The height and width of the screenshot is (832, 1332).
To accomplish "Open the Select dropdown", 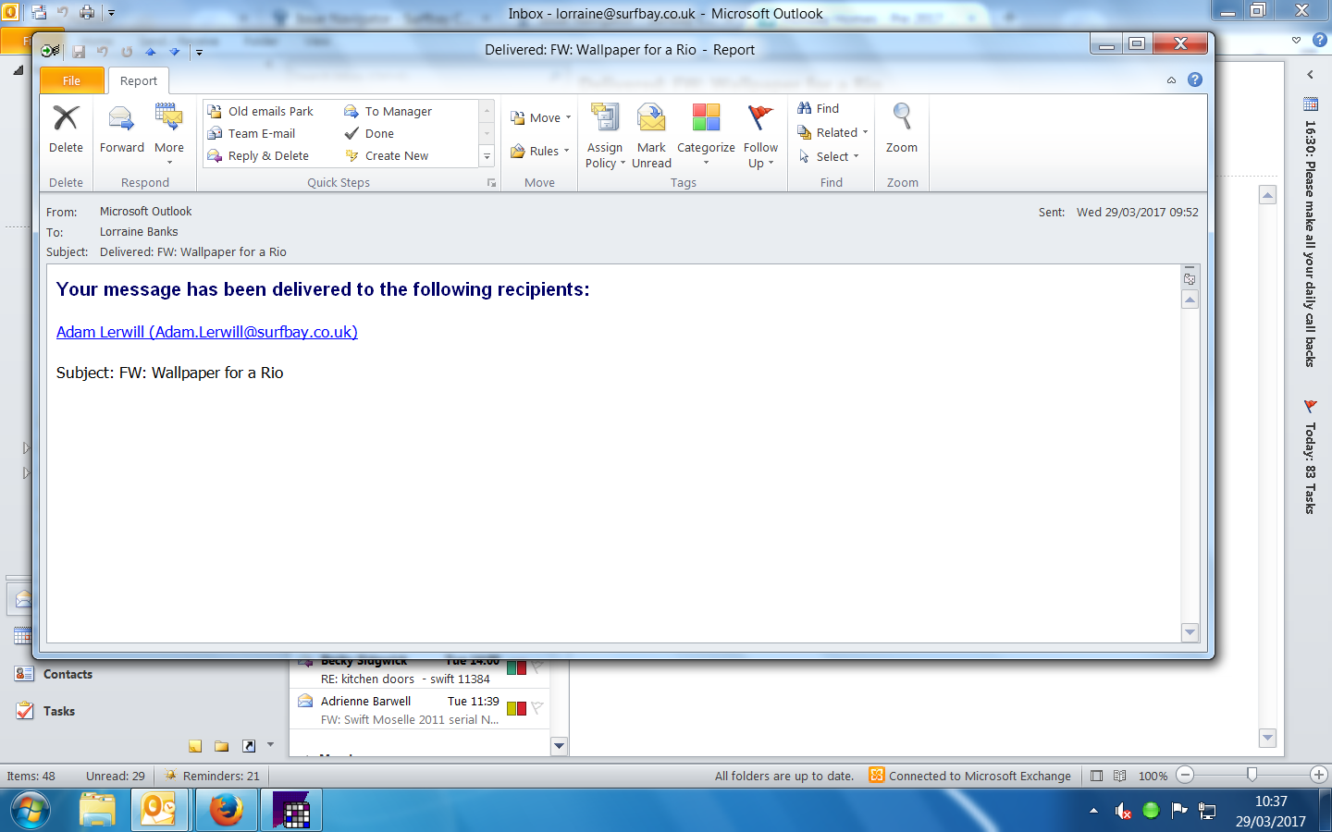I will [829, 156].
